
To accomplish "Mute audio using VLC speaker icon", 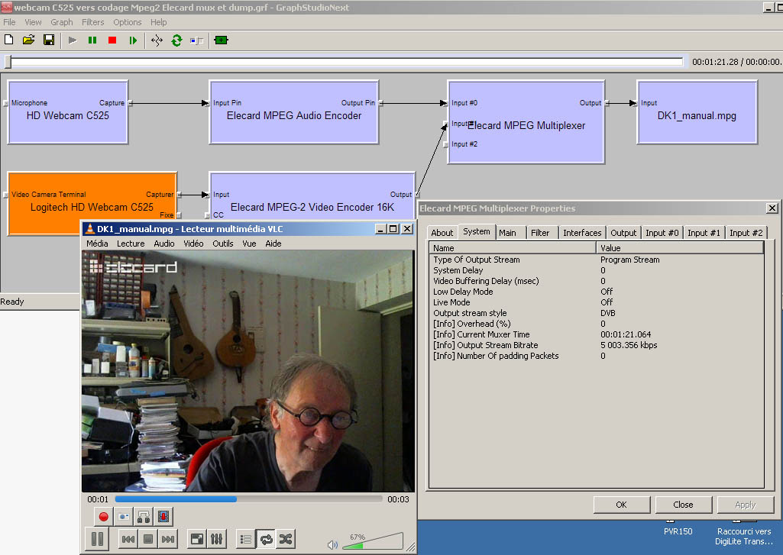I will click(x=332, y=544).
